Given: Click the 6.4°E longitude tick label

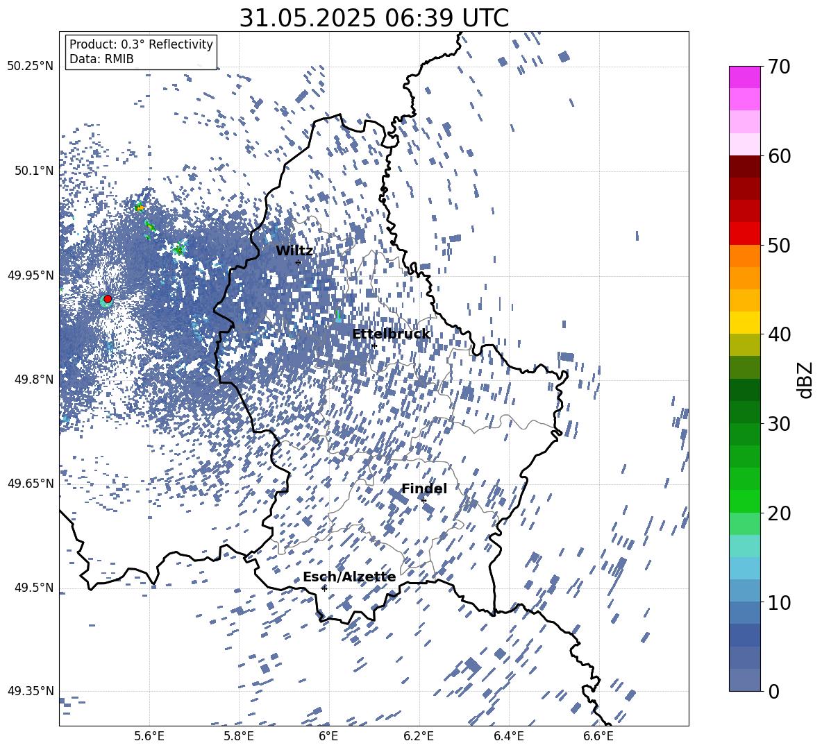Looking at the screenshot, I should click(x=509, y=736).
